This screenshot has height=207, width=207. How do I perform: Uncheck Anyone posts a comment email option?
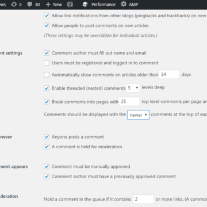47,137
